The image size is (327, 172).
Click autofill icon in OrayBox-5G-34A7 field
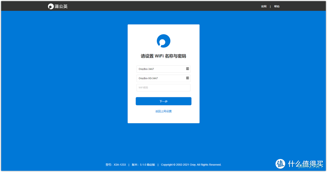(x=187, y=78)
